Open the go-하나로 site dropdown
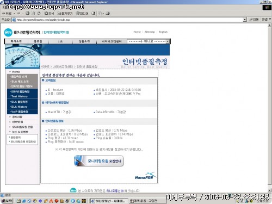The height and width of the screenshot is (204, 272). pyautogui.click(x=148, y=41)
